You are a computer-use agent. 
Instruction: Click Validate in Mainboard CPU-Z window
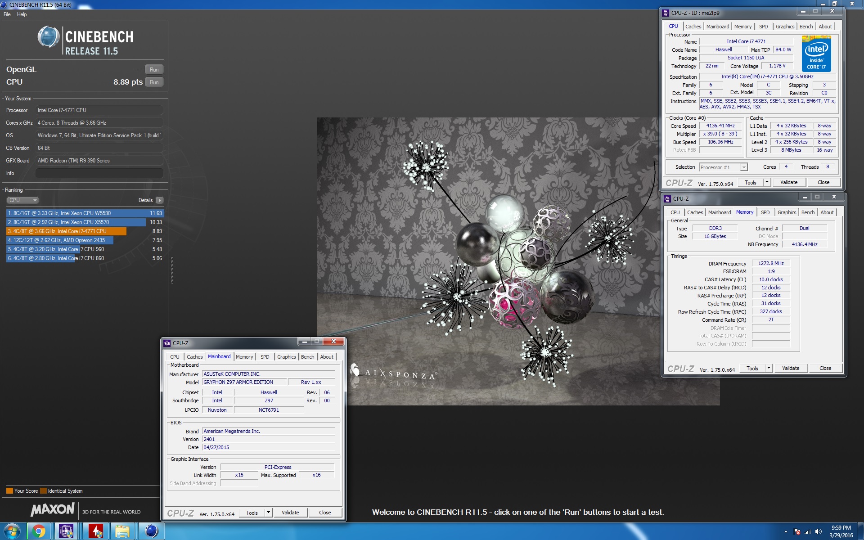tap(290, 513)
